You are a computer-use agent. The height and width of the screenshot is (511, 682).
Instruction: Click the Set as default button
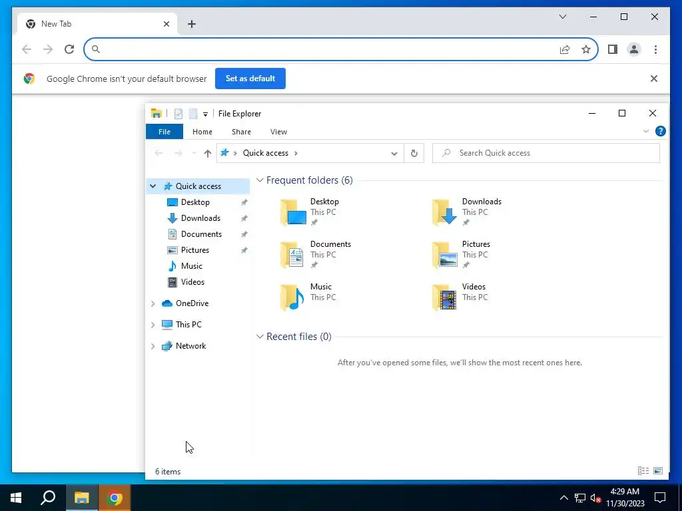pyautogui.click(x=250, y=79)
